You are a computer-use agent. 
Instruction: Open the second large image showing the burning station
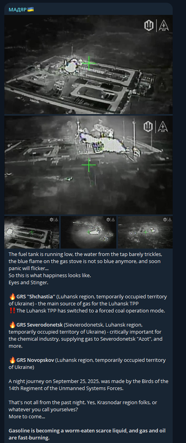[x=88, y=165]
